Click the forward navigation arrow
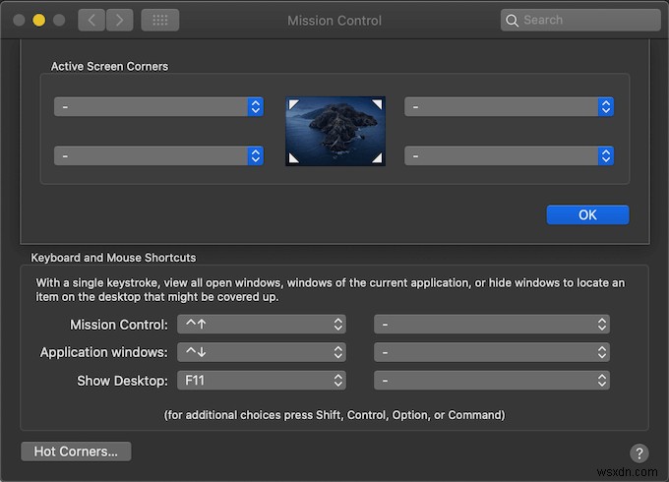669x482 pixels. pyautogui.click(x=119, y=20)
